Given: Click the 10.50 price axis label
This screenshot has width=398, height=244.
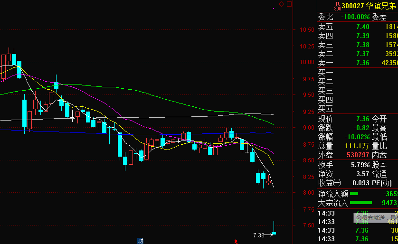Looking at the screenshot, I should tap(307, 30).
